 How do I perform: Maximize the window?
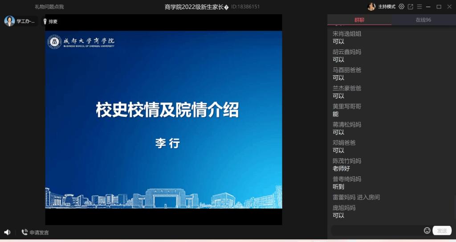click(439, 7)
